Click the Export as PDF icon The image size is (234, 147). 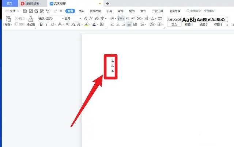(x=31, y=11)
